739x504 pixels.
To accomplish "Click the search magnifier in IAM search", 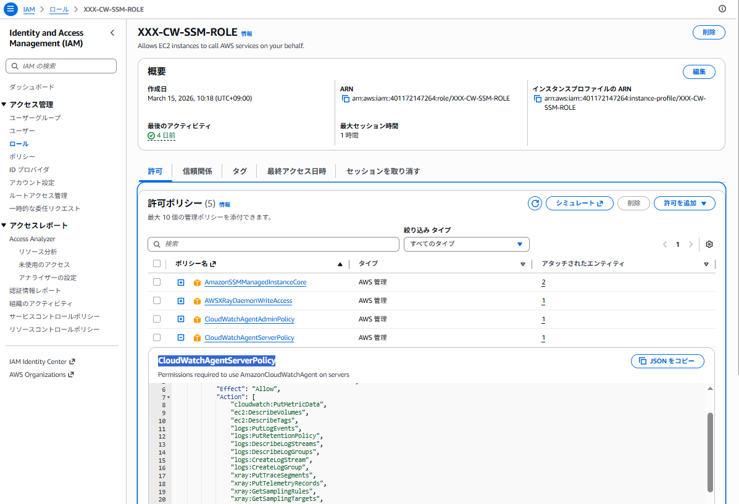I will [15, 66].
